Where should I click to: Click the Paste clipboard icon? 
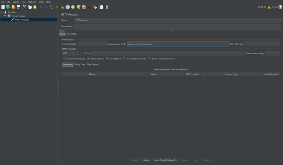(x=35, y=7)
